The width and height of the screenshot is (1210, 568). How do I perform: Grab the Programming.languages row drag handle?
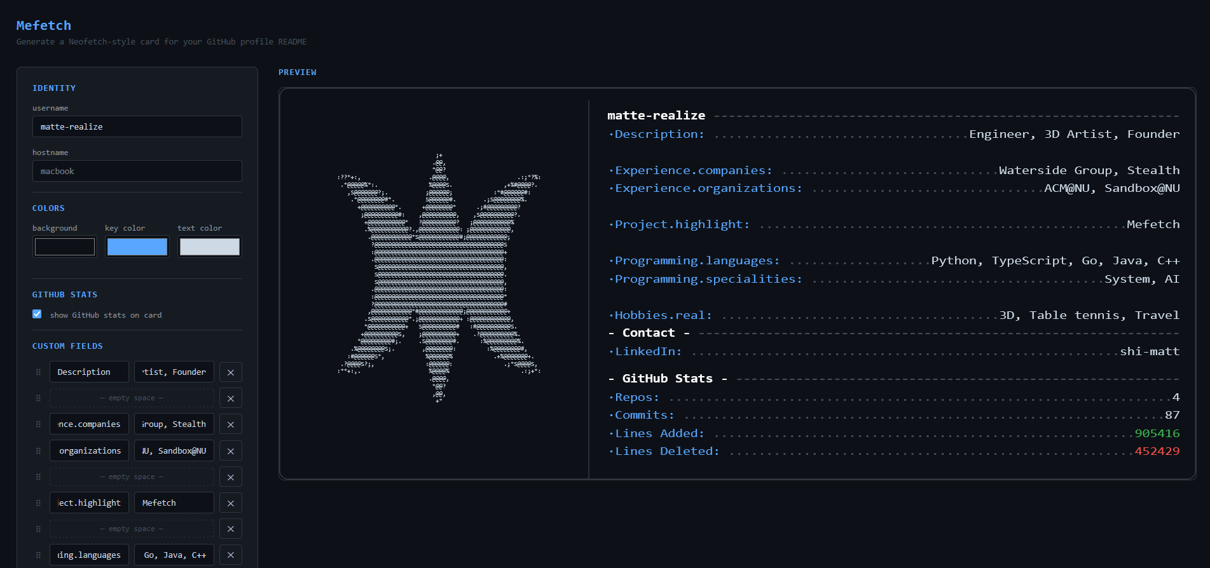[x=38, y=555]
